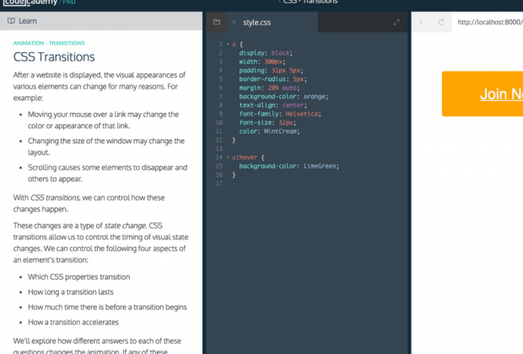Refresh the preview browser
The image size is (523, 354).
point(441,22)
